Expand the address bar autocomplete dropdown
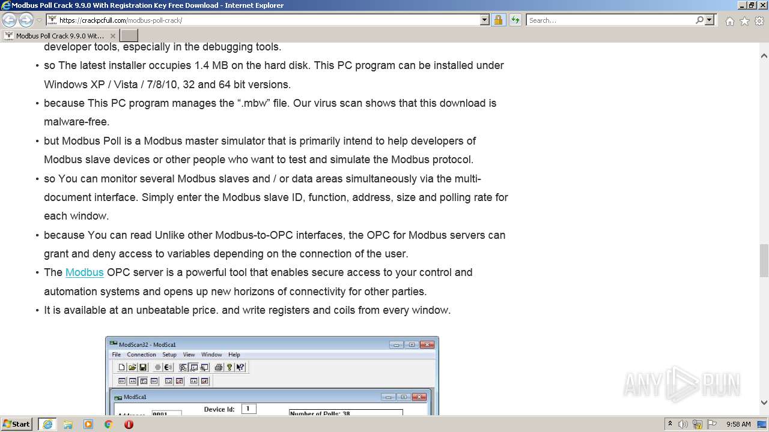The height and width of the screenshot is (432, 769). pos(485,20)
